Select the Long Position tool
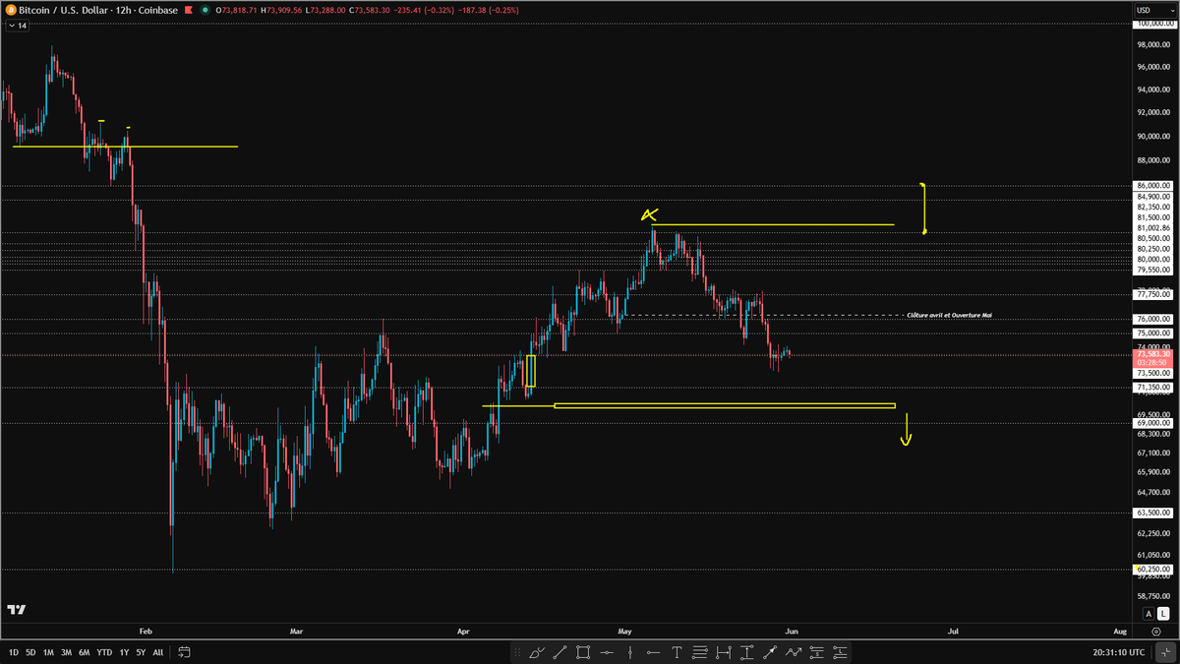The image size is (1180, 664). [x=841, y=652]
